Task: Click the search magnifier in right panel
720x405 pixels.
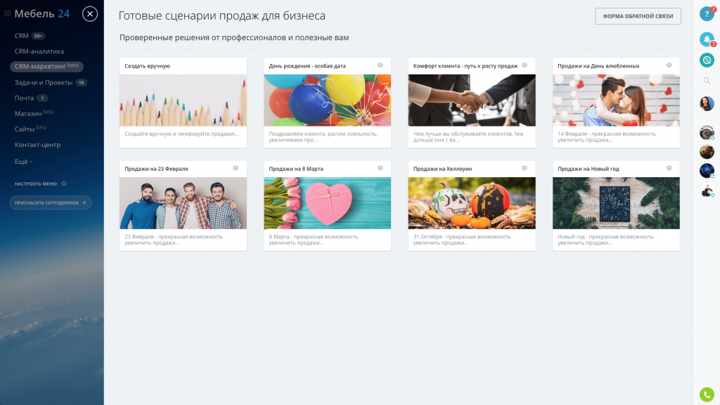Action: click(707, 82)
